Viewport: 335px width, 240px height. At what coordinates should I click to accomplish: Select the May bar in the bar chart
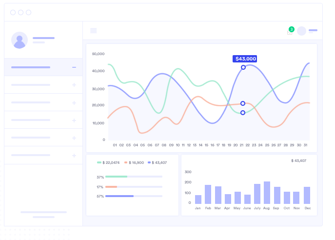(x=237, y=198)
